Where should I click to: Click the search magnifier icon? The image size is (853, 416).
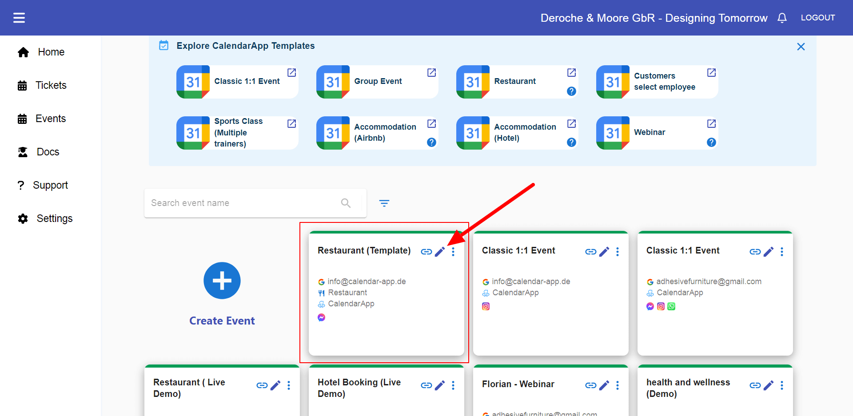pyautogui.click(x=346, y=203)
